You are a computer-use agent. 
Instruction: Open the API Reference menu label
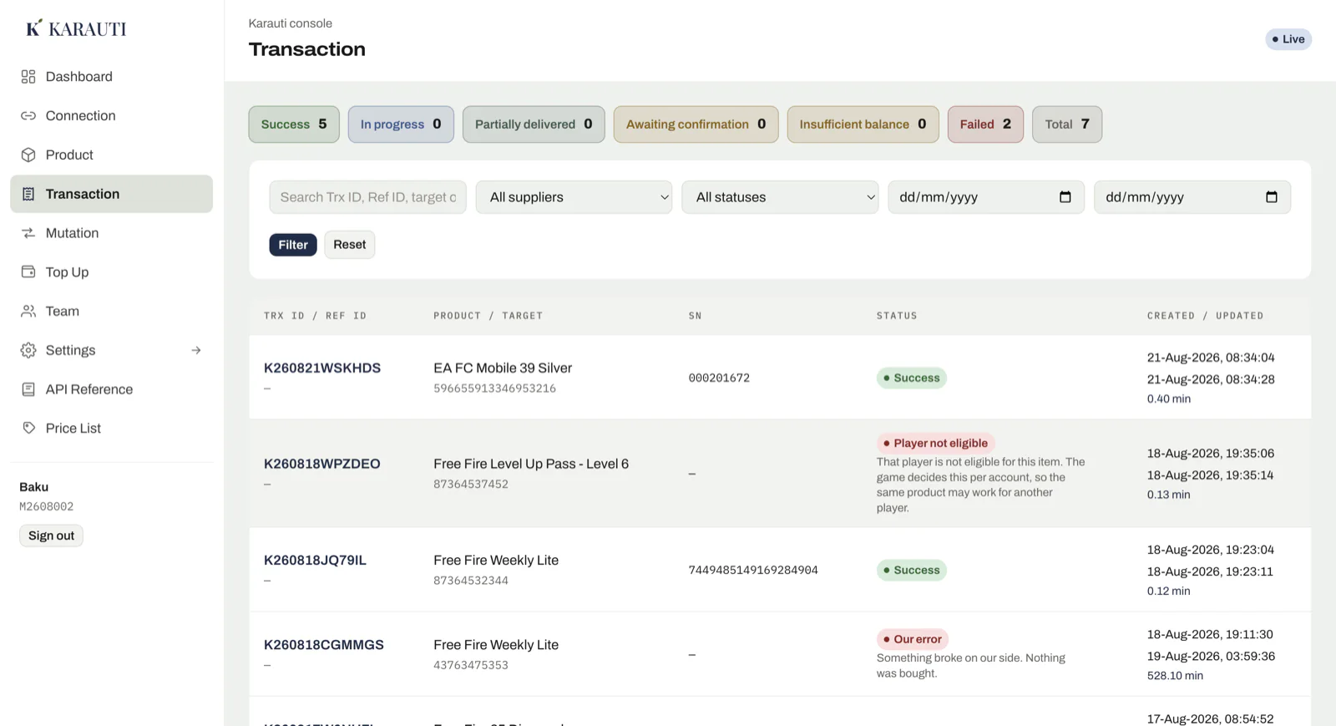89,389
